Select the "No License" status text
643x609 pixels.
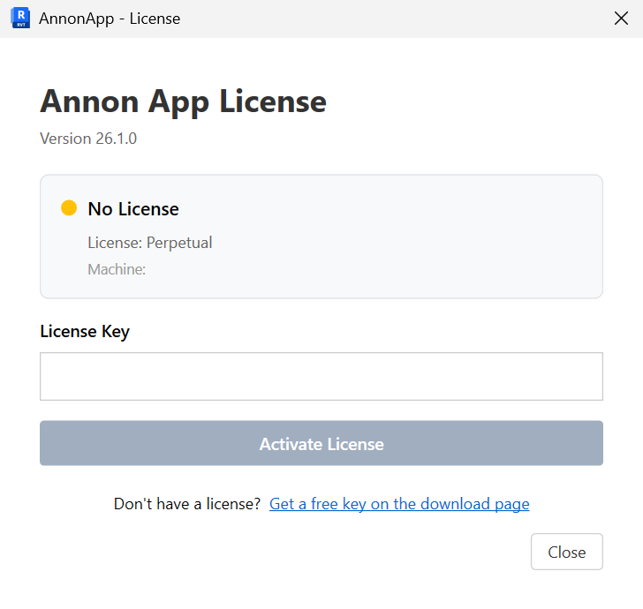tap(133, 209)
